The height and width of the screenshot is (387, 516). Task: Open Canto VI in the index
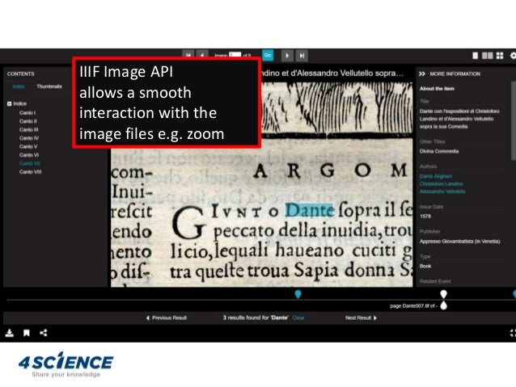(29, 155)
